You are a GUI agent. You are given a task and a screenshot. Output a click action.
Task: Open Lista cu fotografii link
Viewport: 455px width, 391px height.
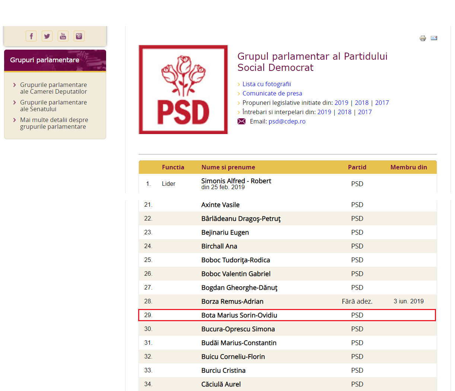pos(267,84)
